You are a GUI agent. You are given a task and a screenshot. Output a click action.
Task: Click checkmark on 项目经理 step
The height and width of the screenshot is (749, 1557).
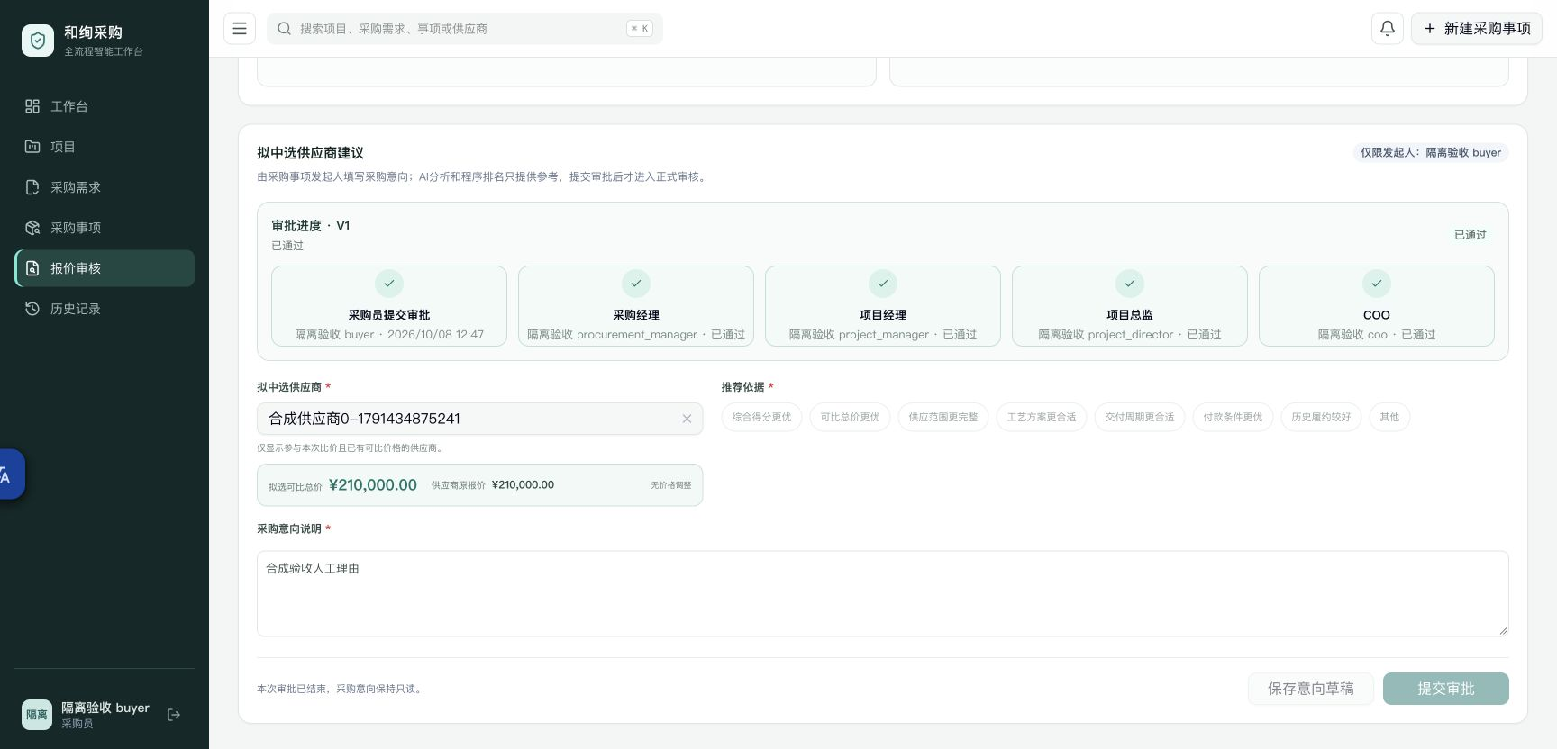click(883, 284)
